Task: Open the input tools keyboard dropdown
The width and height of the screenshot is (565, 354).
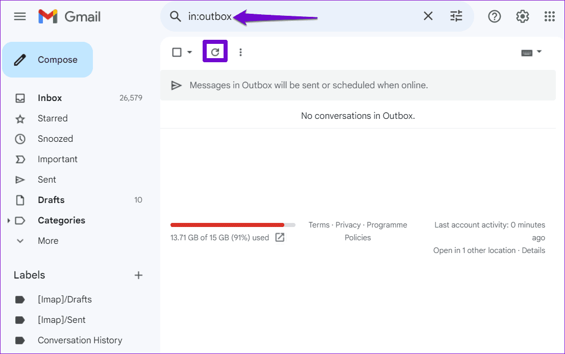Action: point(531,52)
